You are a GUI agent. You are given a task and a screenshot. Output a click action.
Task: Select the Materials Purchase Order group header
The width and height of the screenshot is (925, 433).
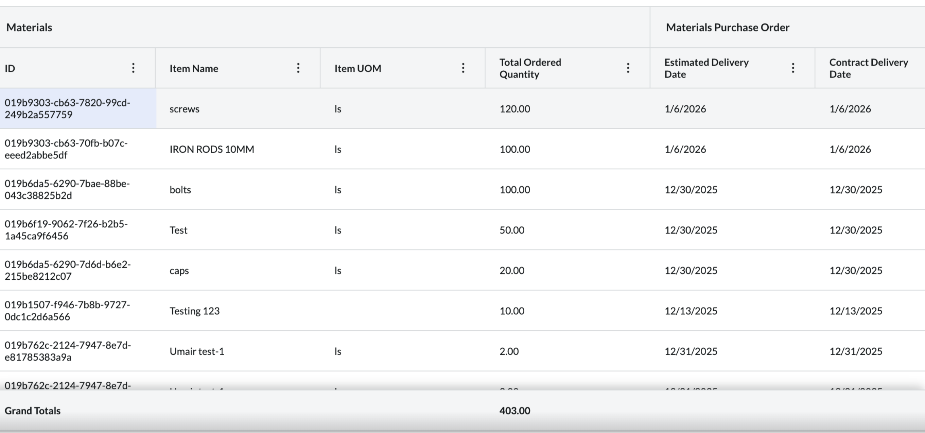coord(728,27)
